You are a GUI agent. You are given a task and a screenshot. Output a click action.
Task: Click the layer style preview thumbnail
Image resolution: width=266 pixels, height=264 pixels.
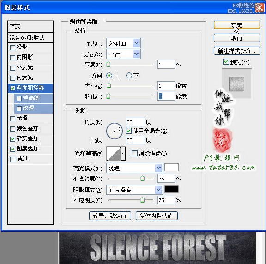(x=236, y=84)
